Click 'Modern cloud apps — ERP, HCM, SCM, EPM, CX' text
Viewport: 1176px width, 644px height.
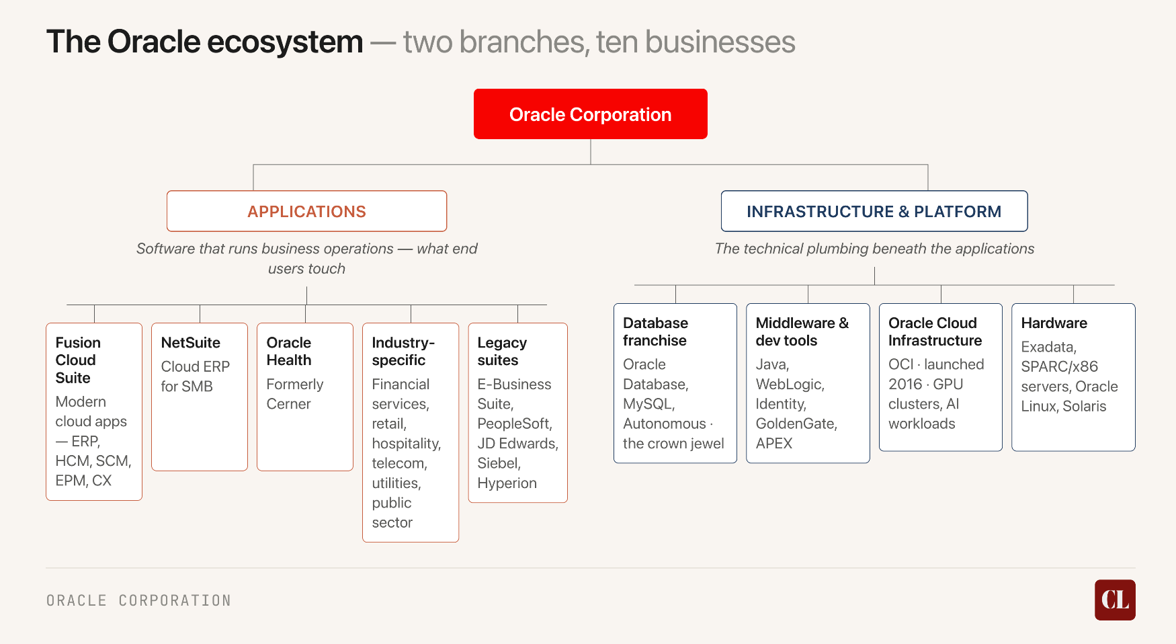[x=93, y=441]
